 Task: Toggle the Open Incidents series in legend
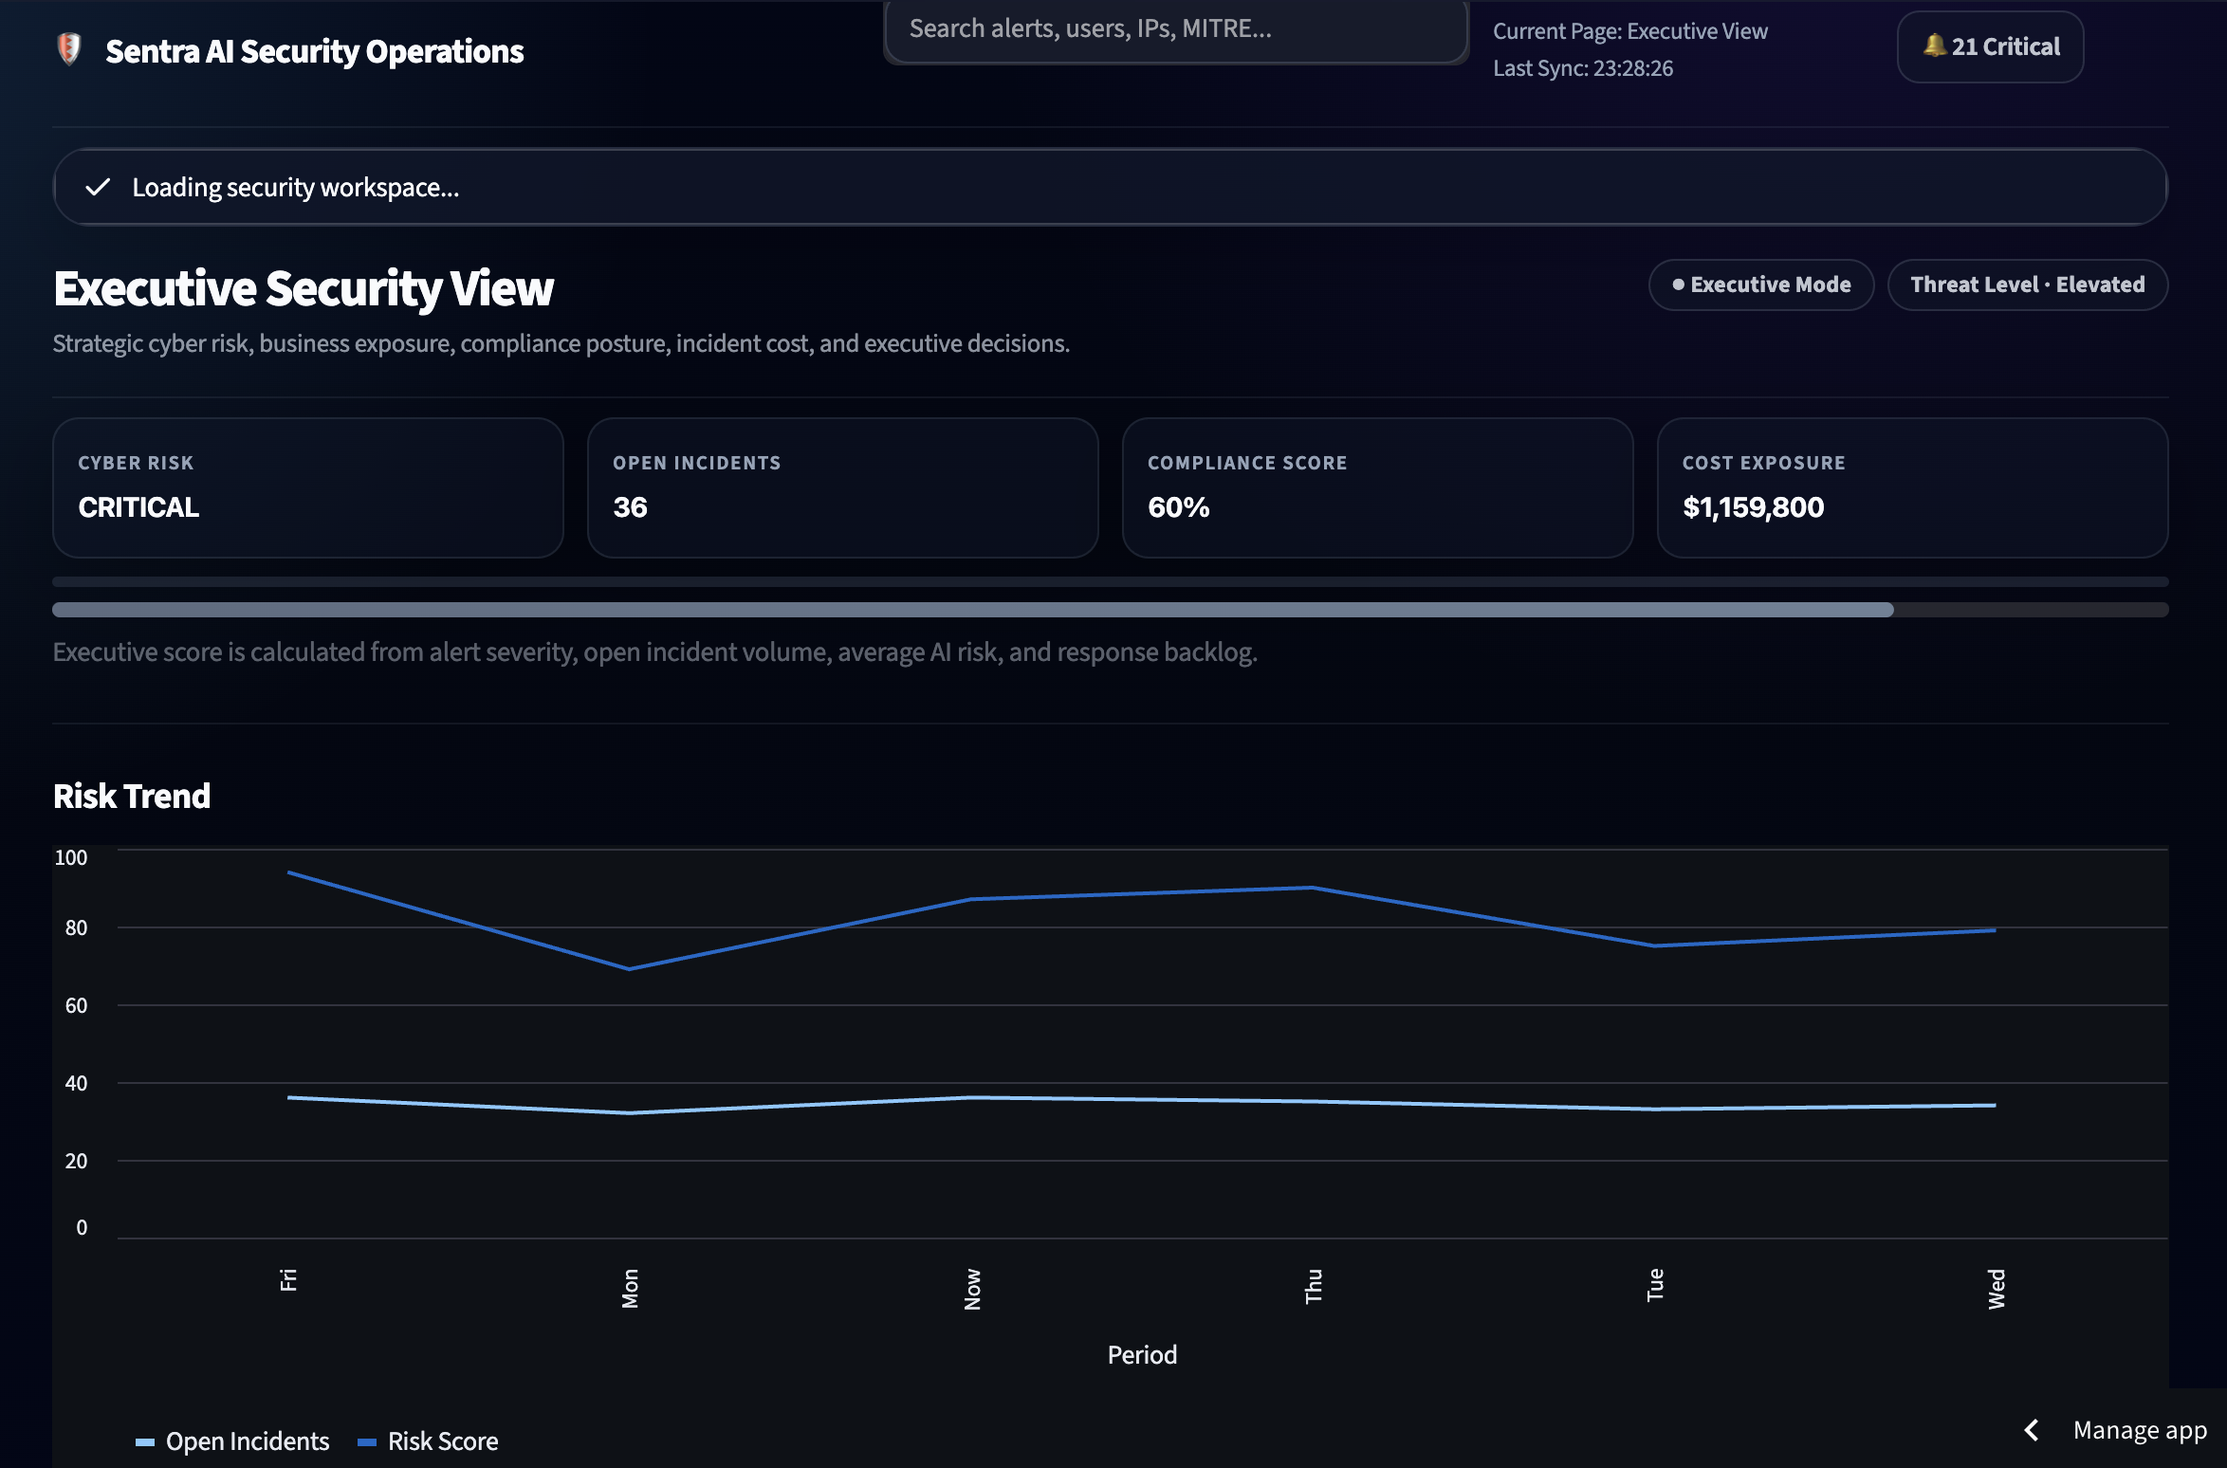pyautogui.click(x=232, y=1441)
